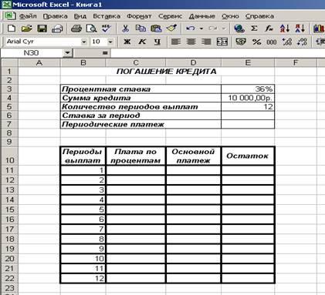Open a file using the folder icon
This screenshot has height=295, width=325.
coord(26,28)
